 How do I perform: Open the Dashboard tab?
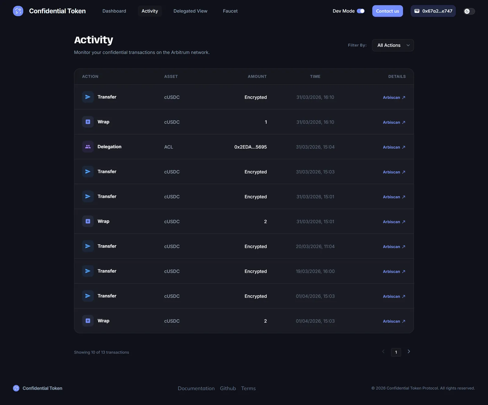pos(114,11)
